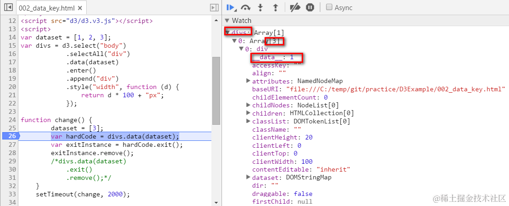Select the childElementCount: 0 property
Image resolution: width=509 pixels, height=206 pixels.
pos(289,97)
